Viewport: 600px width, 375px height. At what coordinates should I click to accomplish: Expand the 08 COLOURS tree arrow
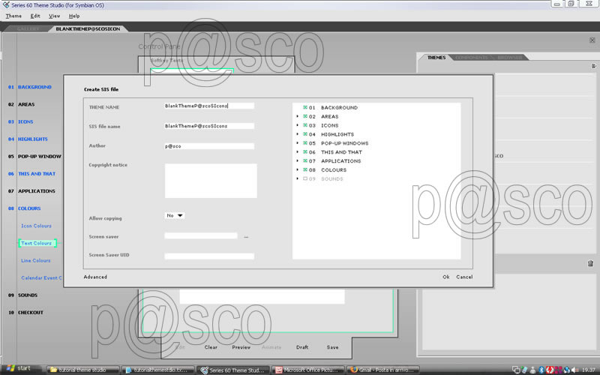pyautogui.click(x=298, y=170)
